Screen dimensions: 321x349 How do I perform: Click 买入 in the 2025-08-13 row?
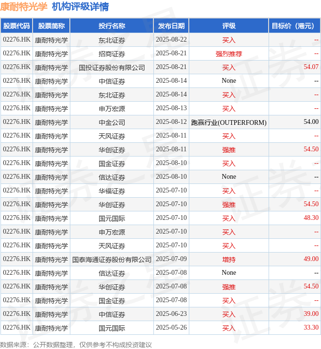(x=229, y=109)
